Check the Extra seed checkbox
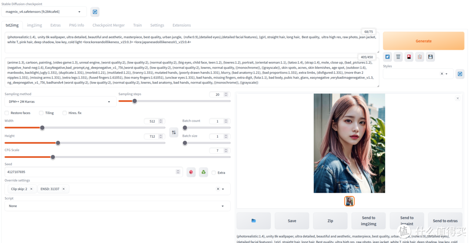471x243 pixels. pos(214,173)
